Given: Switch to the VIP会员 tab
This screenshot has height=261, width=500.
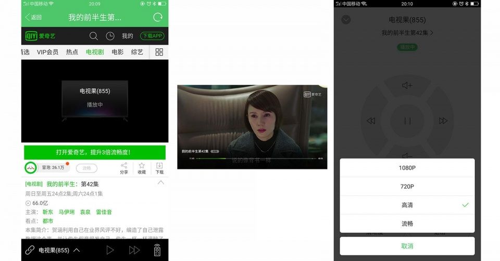Looking at the screenshot, I should tap(47, 52).
